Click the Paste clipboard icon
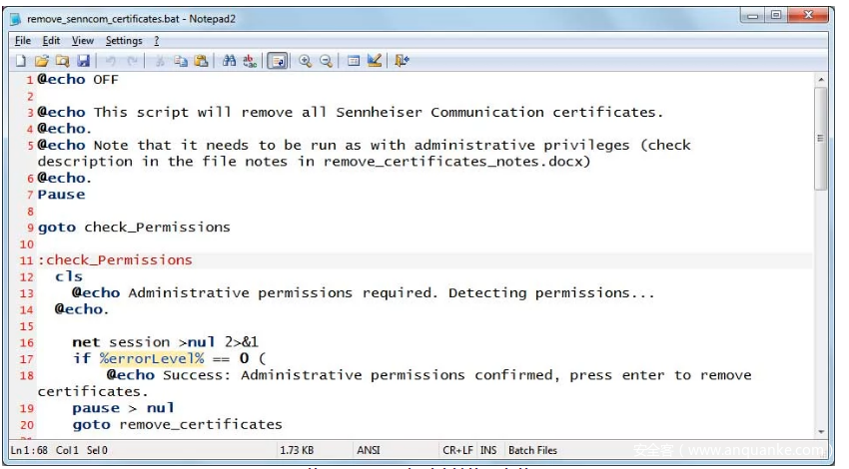849x469 pixels. pyautogui.click(x=201, y=61)
